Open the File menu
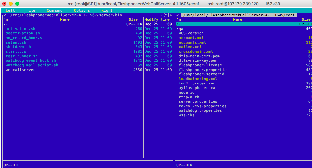 [x=31, y=10]
